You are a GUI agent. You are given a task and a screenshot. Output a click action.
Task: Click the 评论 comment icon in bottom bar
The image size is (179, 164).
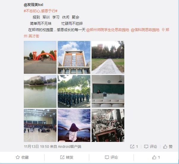107,157
